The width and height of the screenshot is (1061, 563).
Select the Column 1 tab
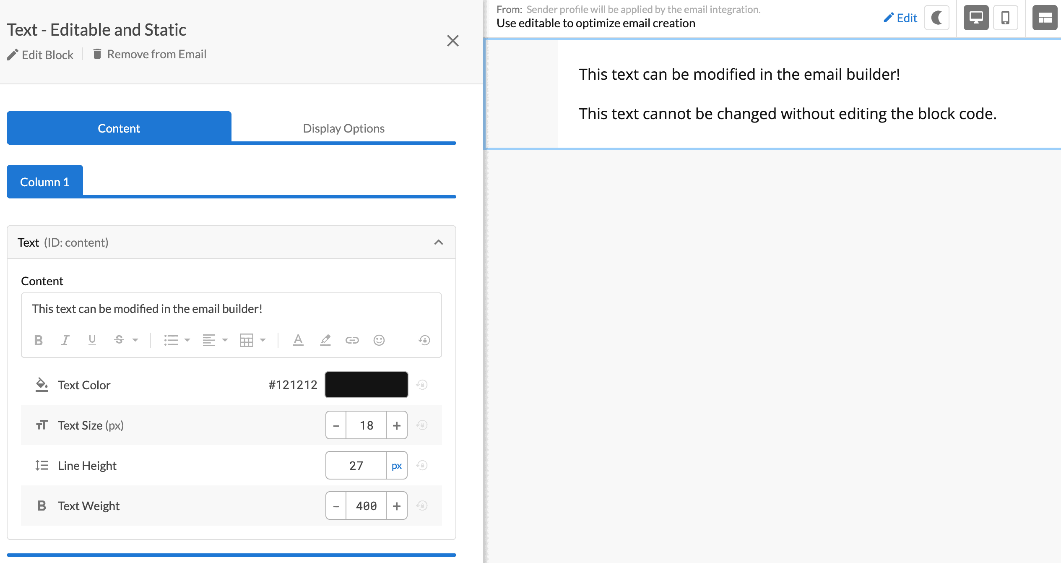45,182
